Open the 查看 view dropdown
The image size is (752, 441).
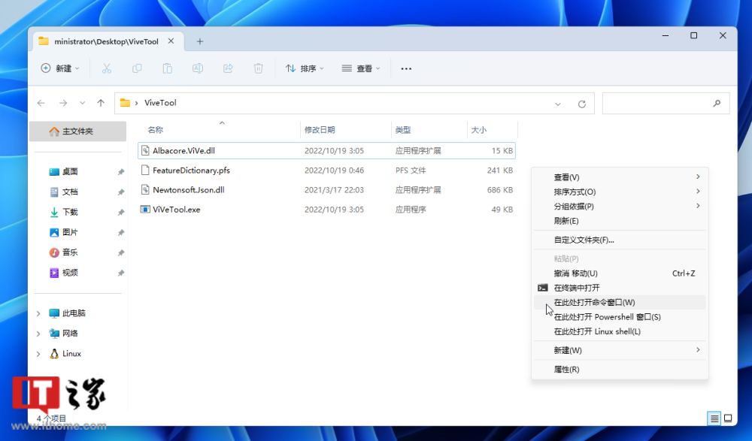point(361,68)
